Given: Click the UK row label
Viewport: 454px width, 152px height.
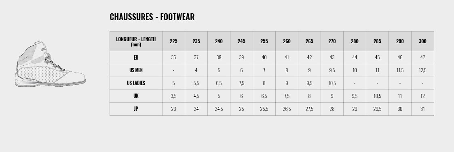Looking at the screenshot, I should (x=136, y=96).
